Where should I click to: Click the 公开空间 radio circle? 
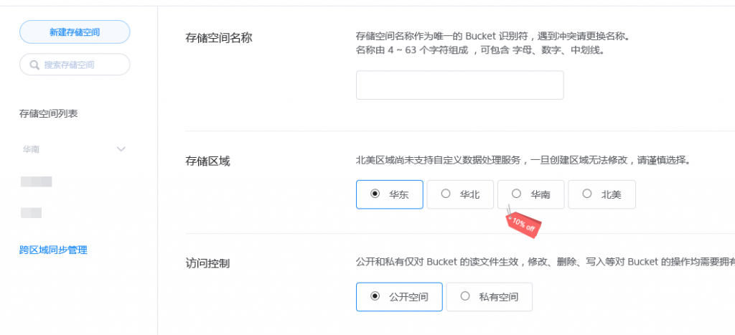tap(375, 296)
